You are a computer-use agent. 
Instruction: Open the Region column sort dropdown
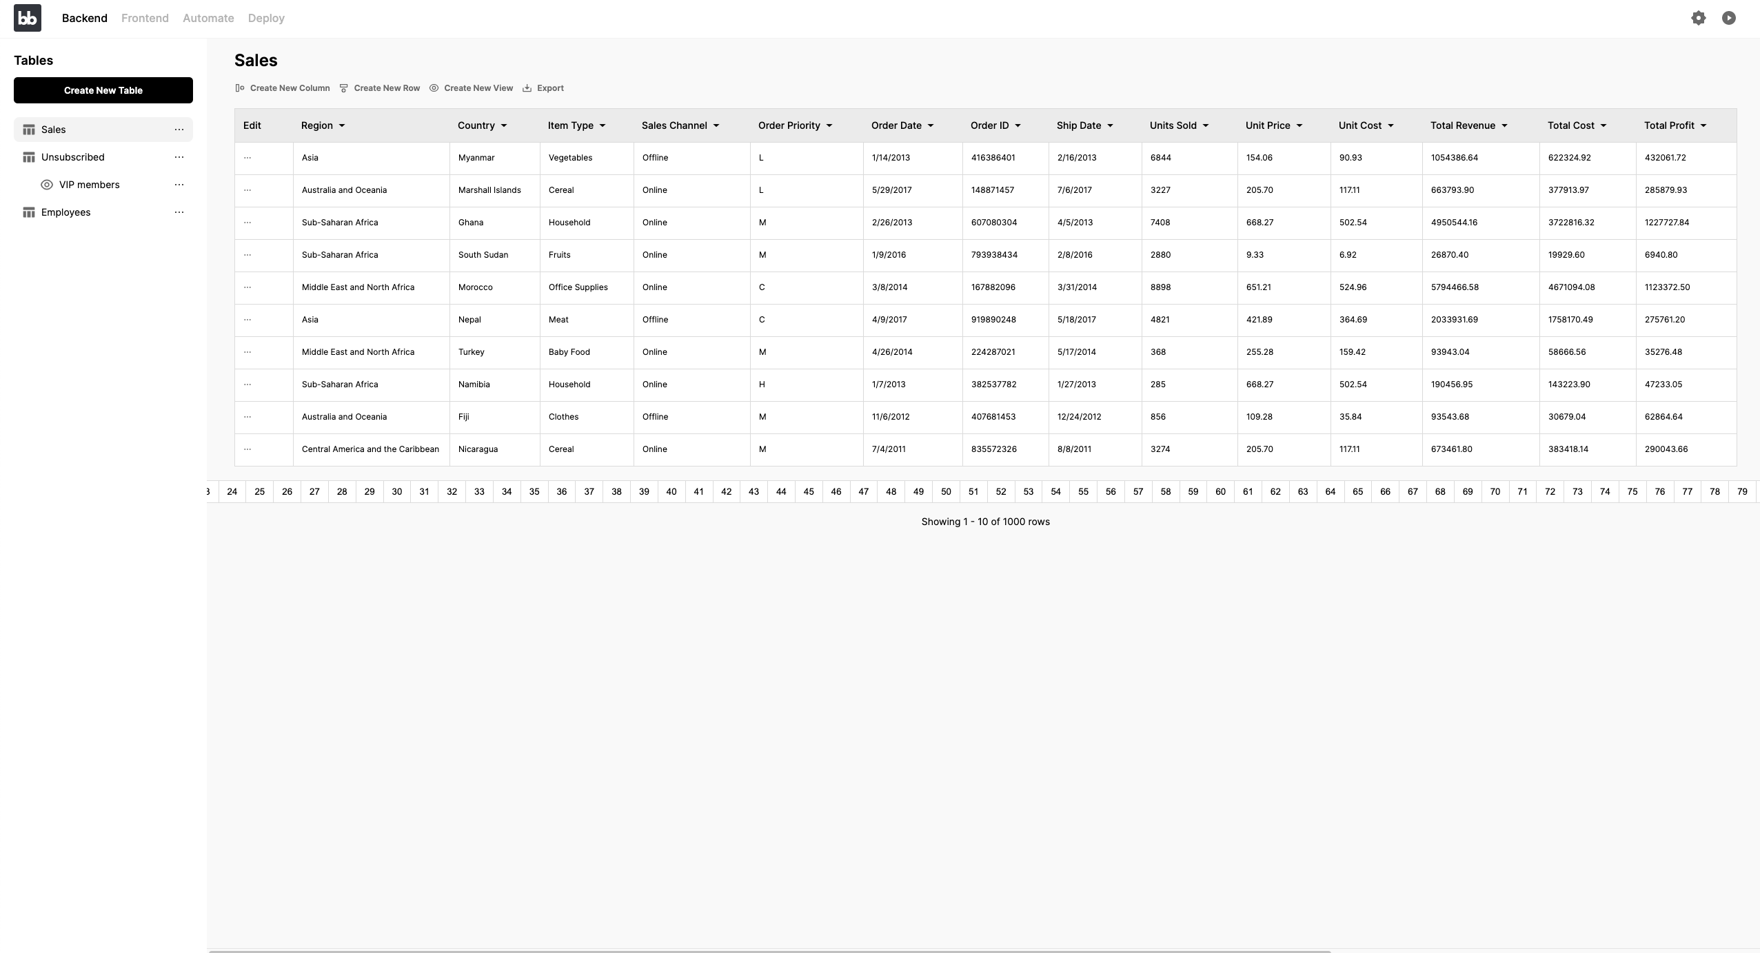pyautogui.click(x=342, y=125)
